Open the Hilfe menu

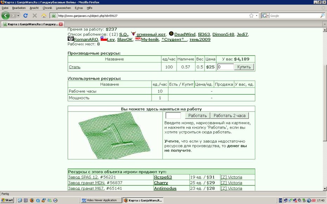(90, 8)
